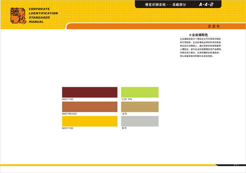Click the orange square company logo
The height and width of the screenshot is (173, 246).
(x=18, y=16)
